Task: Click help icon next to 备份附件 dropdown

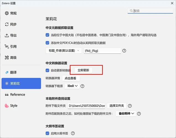Action: click(x=139, y=114)
